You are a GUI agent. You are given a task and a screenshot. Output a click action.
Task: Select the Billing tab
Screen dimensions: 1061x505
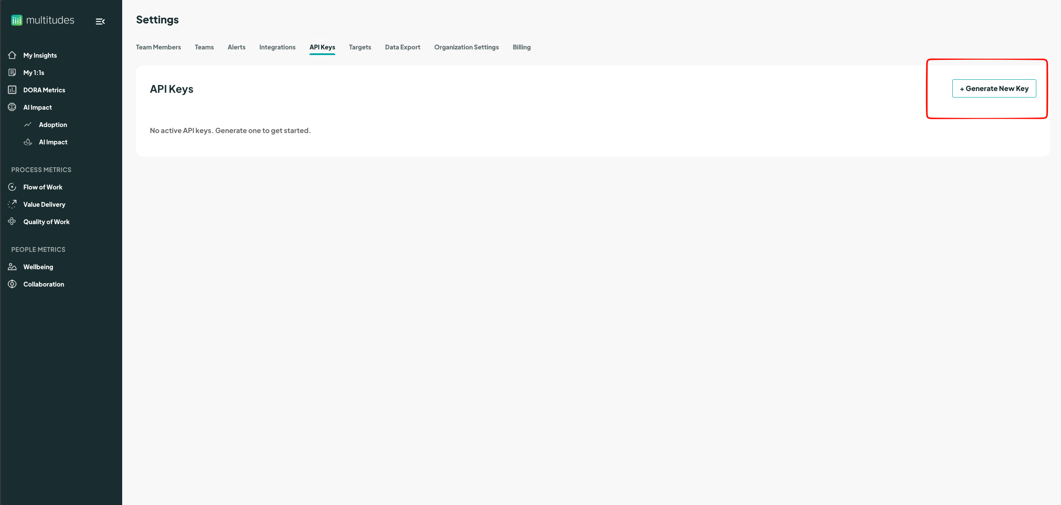pyautogui.click(x=522, y=47)
